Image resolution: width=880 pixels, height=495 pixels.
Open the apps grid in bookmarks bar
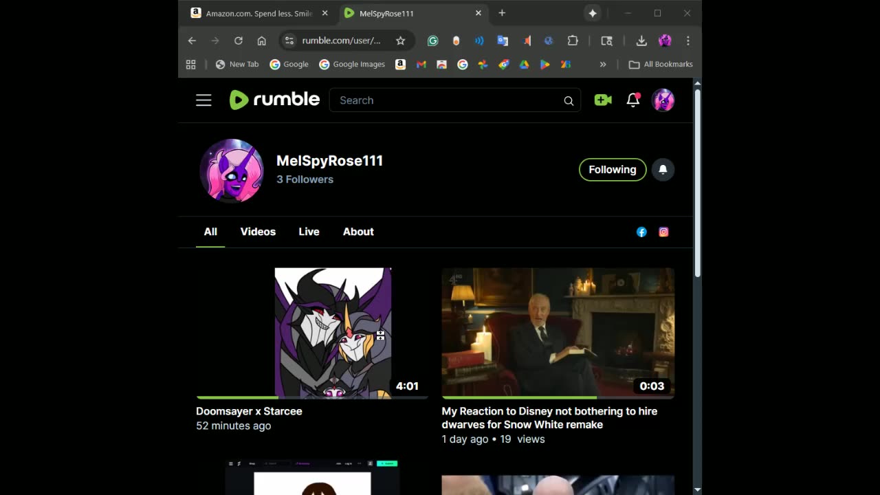[x=191, y=64]
